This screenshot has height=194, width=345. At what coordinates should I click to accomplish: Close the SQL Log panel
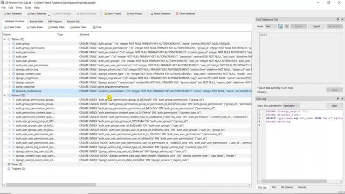click(x=342, y=99)
